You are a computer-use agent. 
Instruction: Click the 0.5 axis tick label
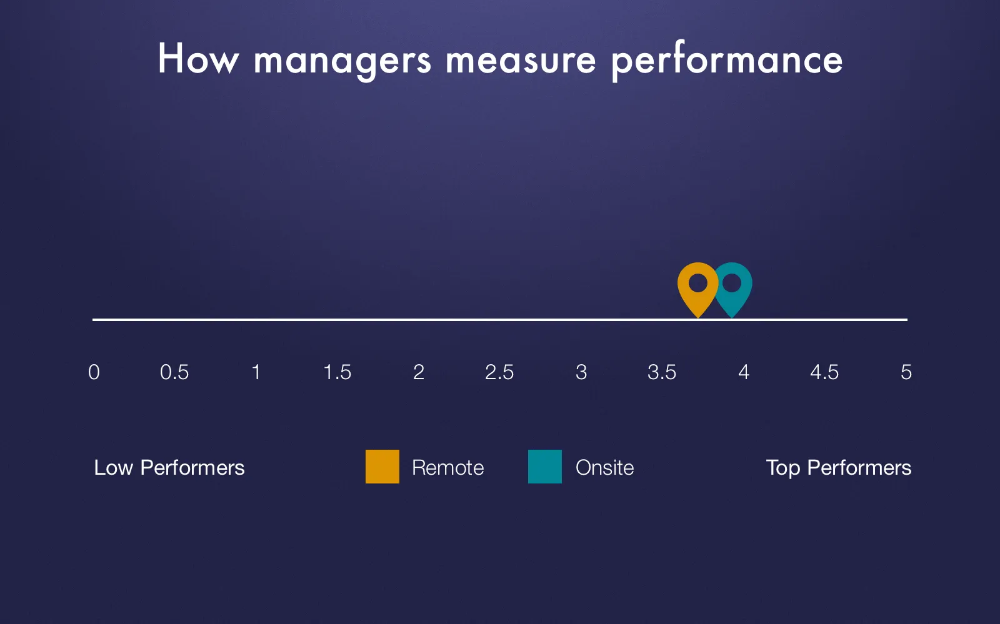(174, 372)
